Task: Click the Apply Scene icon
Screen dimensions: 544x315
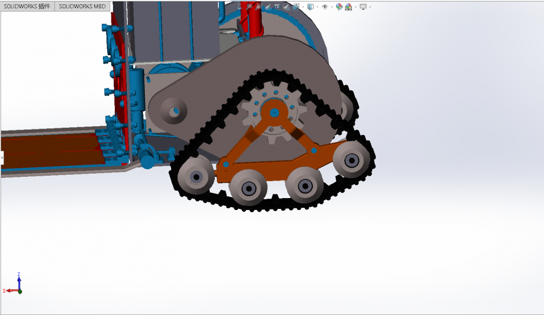Action: pos(348,7)
